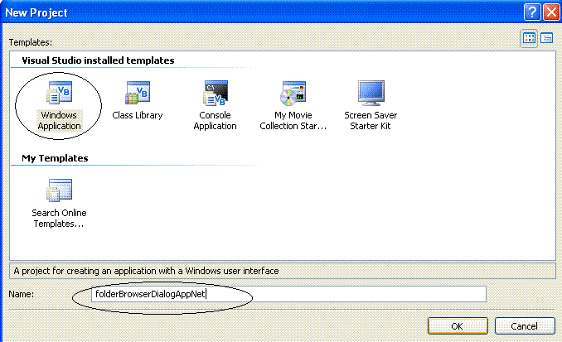This screenshot has height=342, width=562.
Task: Click the 'Screen Saver Starter Kit' label
Action: click(371, 121)
